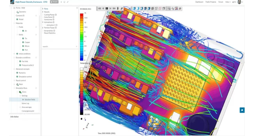
Task: Click the fourth blue meshed cube icon
Action: coord(145,8)
